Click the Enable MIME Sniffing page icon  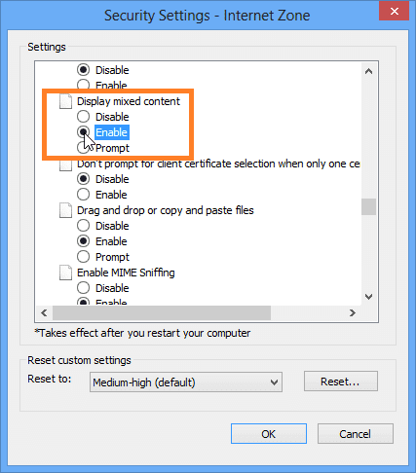tap(65, 273)
